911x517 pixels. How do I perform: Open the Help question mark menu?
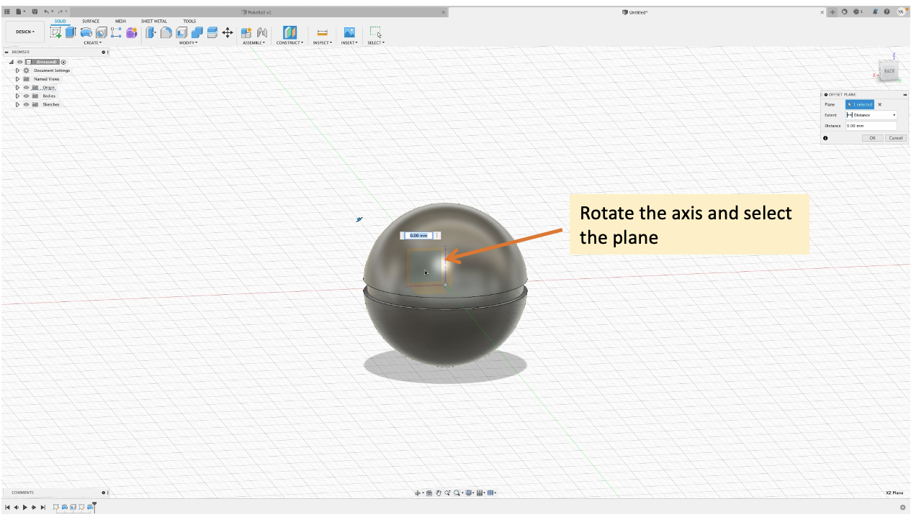point(887,12)
